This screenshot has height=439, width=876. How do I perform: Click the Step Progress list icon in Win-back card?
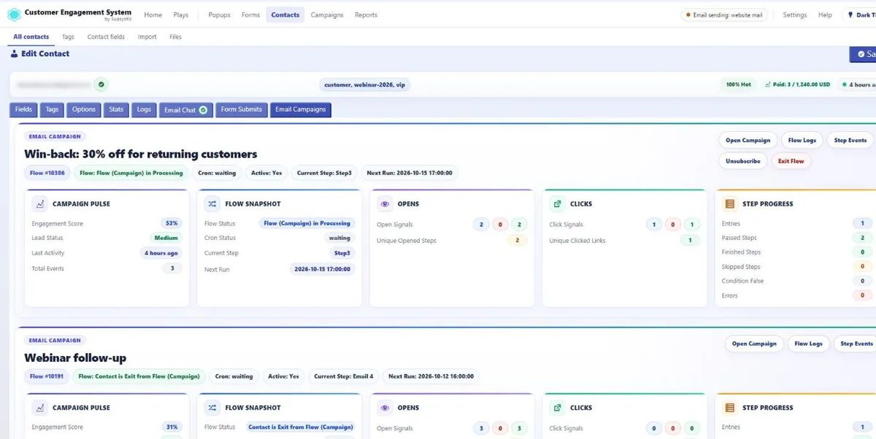coord(729,204)
